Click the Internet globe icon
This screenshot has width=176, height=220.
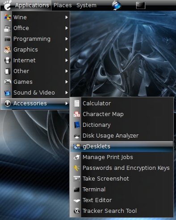click(8, 60)
